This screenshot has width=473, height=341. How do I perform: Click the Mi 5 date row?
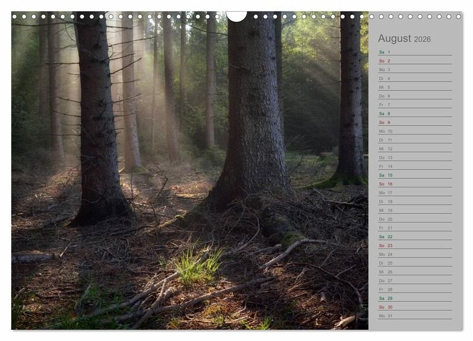(x=414, y=87)
